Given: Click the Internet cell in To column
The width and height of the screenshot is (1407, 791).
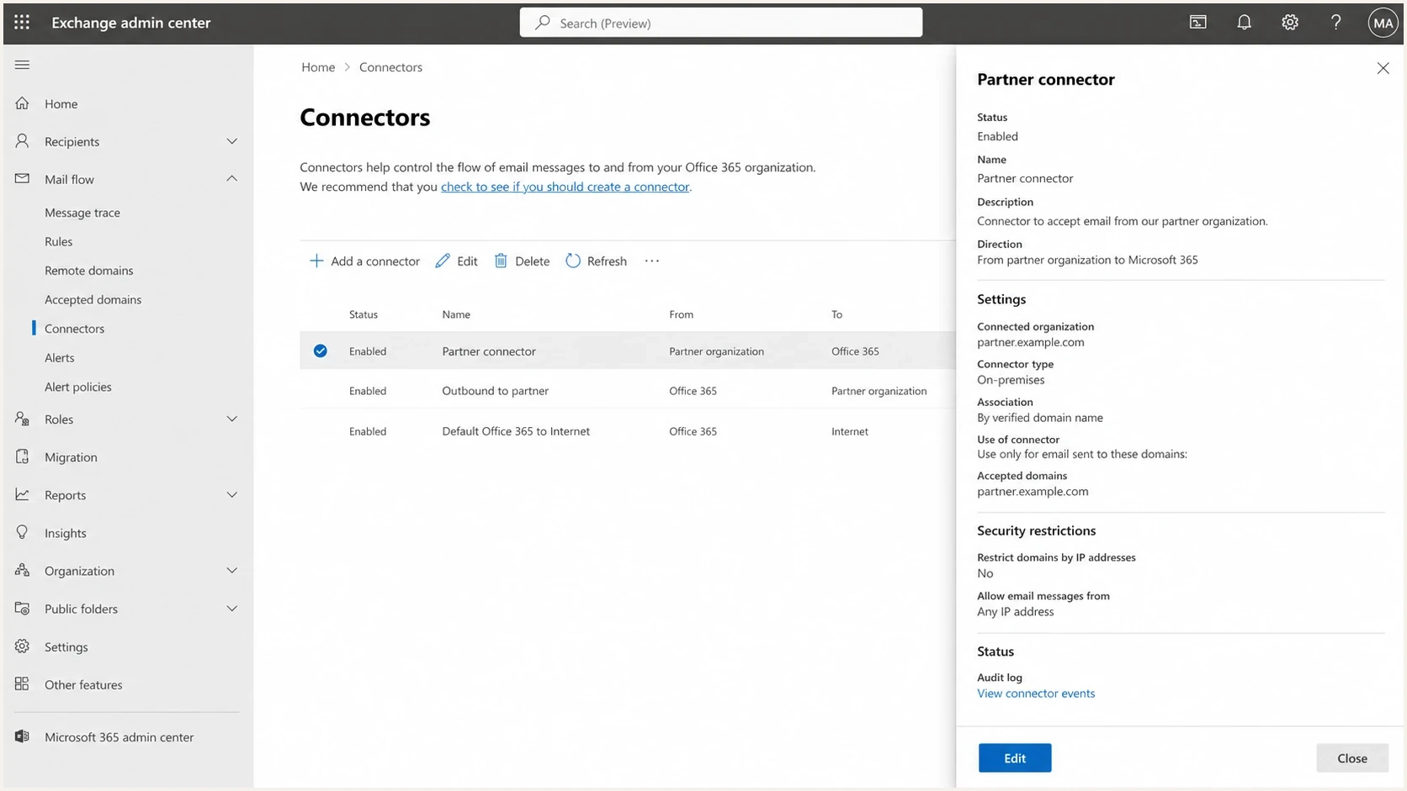Looking at the screenshot, I should click(x=850, y=431).
